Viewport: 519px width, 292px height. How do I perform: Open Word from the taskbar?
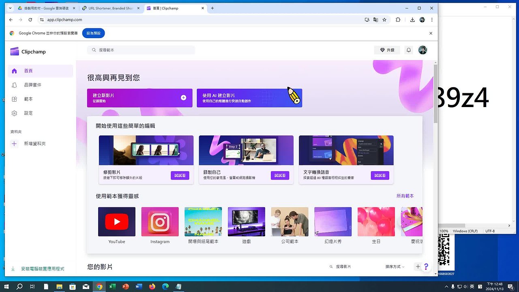pos(139,286)
